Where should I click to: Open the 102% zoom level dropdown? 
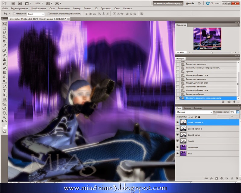tap(38, 3)
